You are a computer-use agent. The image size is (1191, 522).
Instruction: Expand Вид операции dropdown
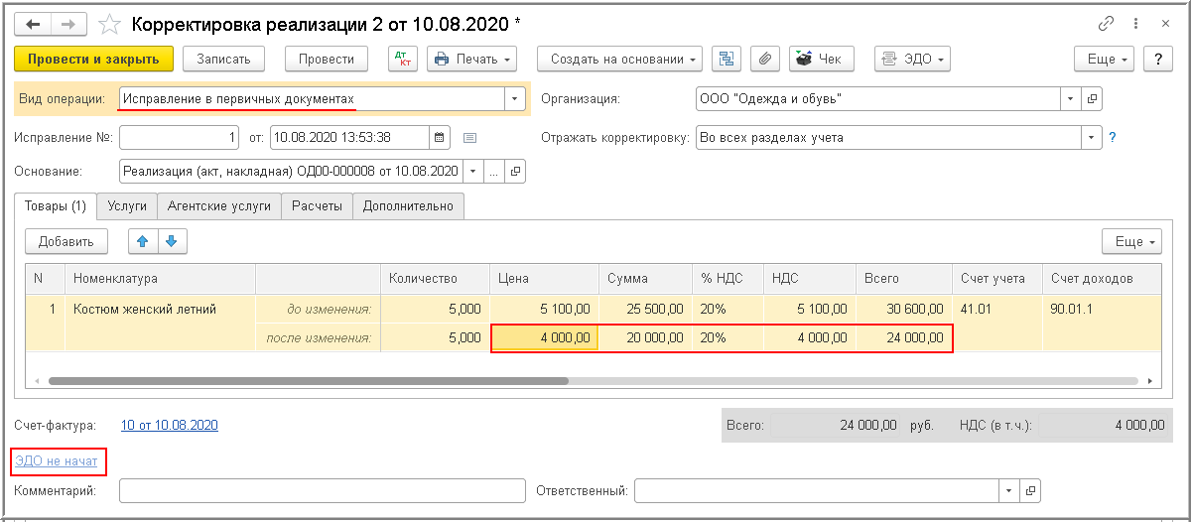click(x=514, y=98)
